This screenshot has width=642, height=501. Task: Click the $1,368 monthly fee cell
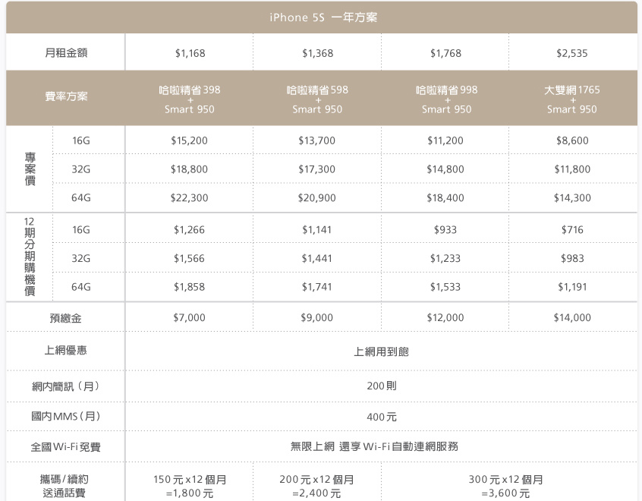click(317, 53)
